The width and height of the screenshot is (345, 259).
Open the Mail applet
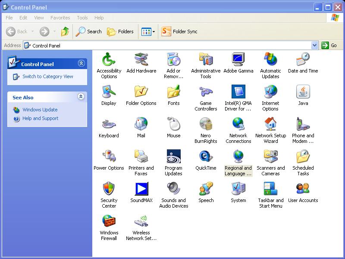point(141,127)
